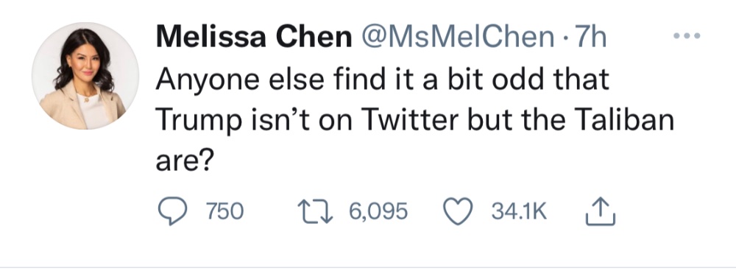The height and width of the screenshot is (271, 736).
Task: Click the 6,095 retweets count
Action: click(x=378, y=211)
